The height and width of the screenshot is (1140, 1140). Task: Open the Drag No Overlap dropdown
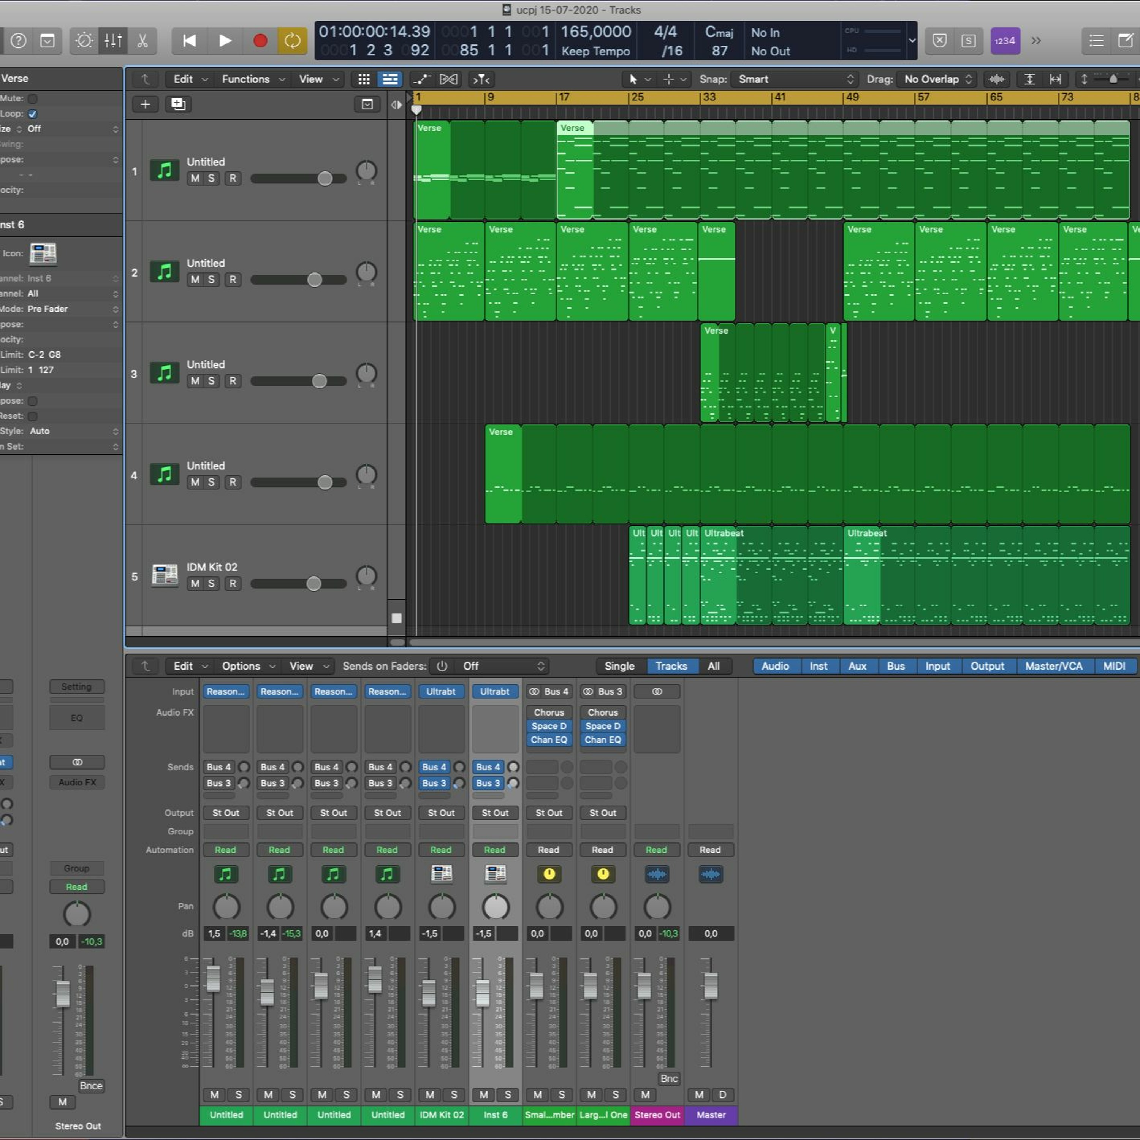937,79
